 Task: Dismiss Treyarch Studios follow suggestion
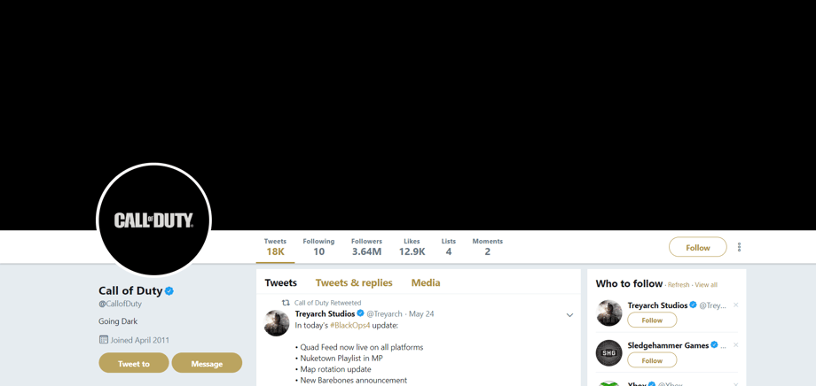click(735, 305)
